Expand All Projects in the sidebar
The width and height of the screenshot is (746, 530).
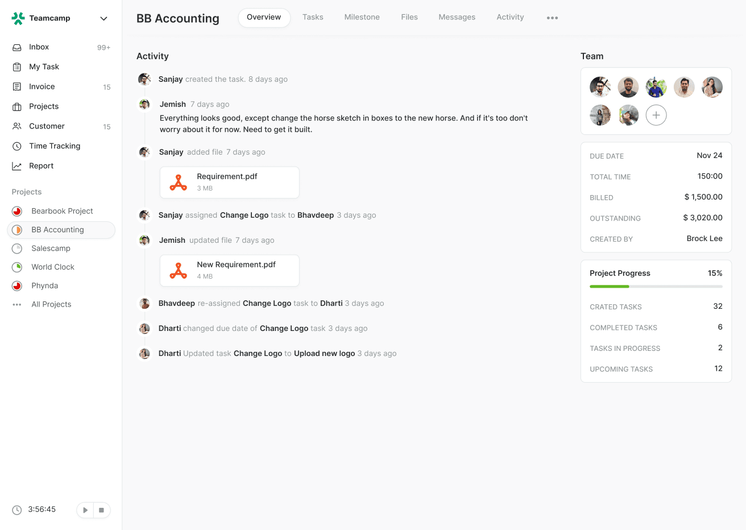[16, 304]
